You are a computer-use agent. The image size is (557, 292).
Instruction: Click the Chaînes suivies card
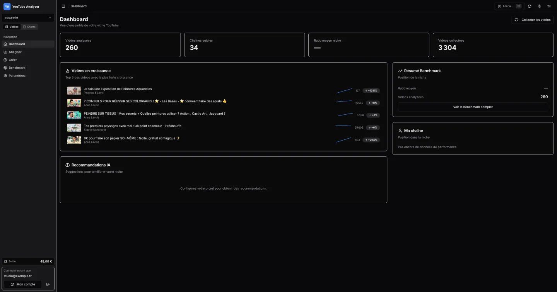pyautogui.click(x=244, y=45)
